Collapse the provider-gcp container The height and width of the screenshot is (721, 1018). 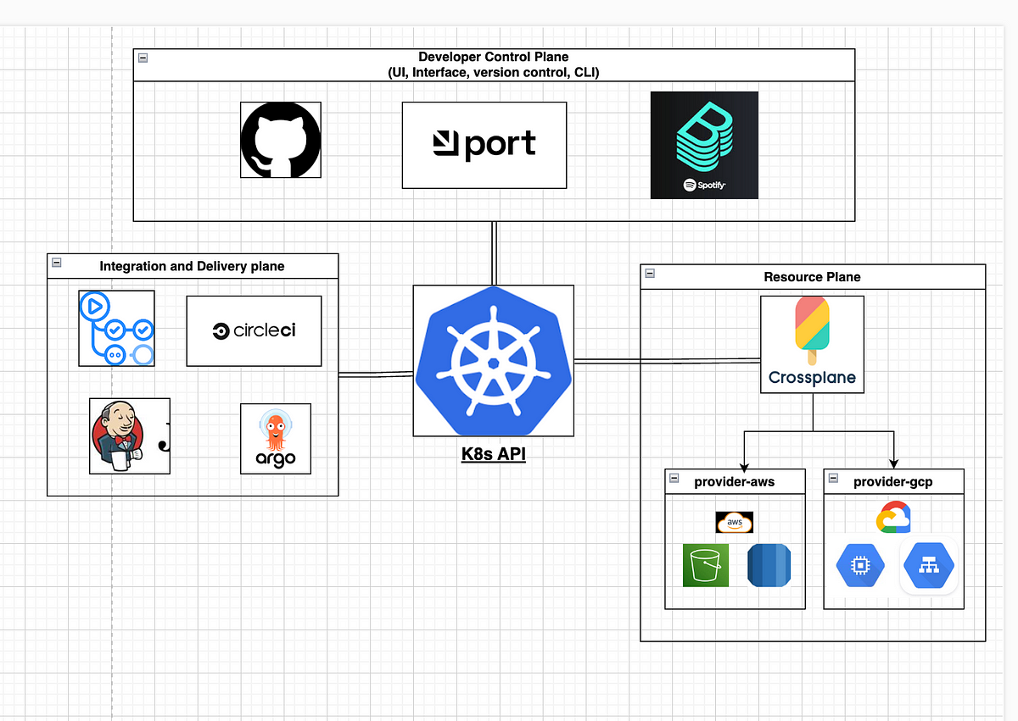(833, 478)
